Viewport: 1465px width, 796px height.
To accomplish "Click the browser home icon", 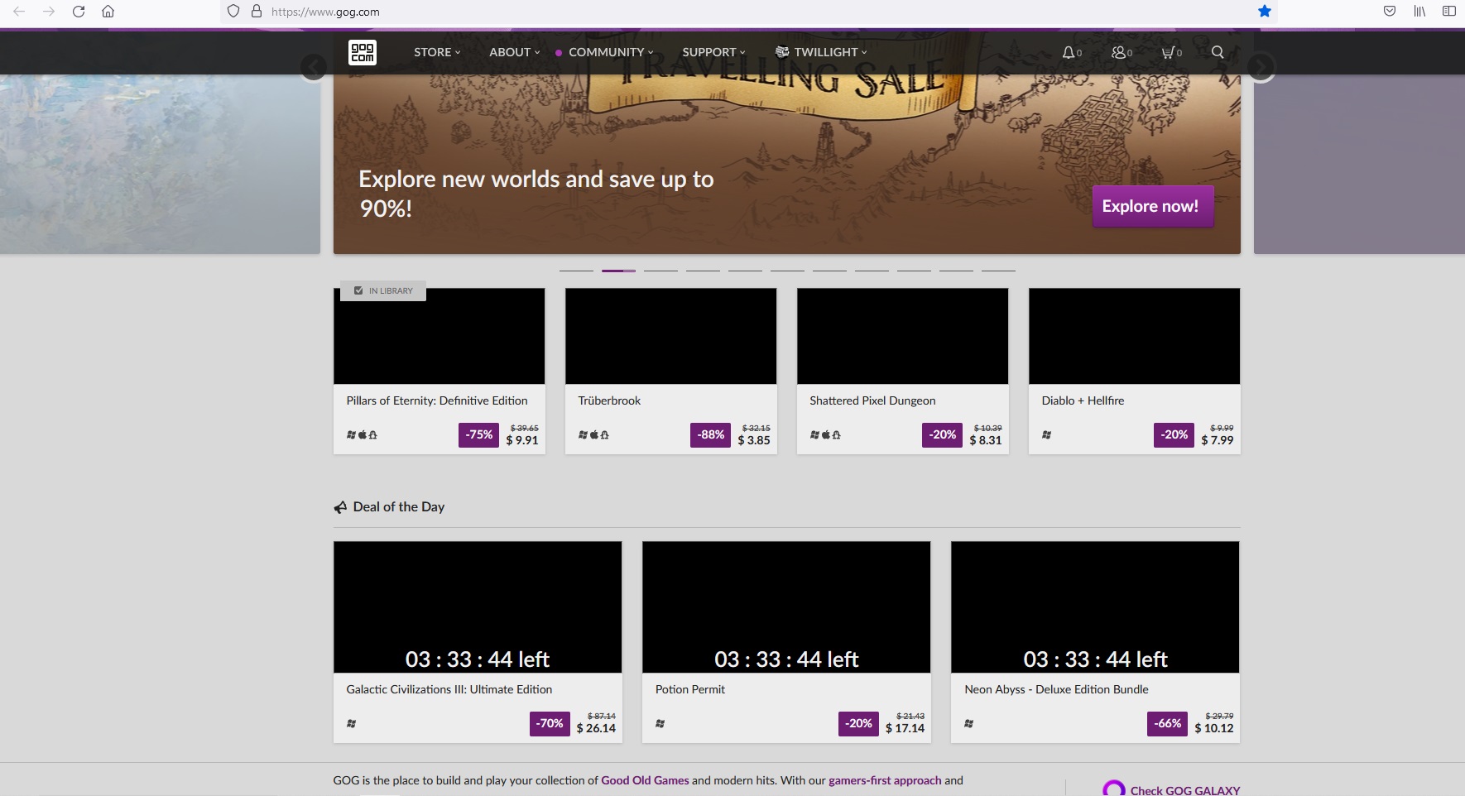I will [108, 12].
